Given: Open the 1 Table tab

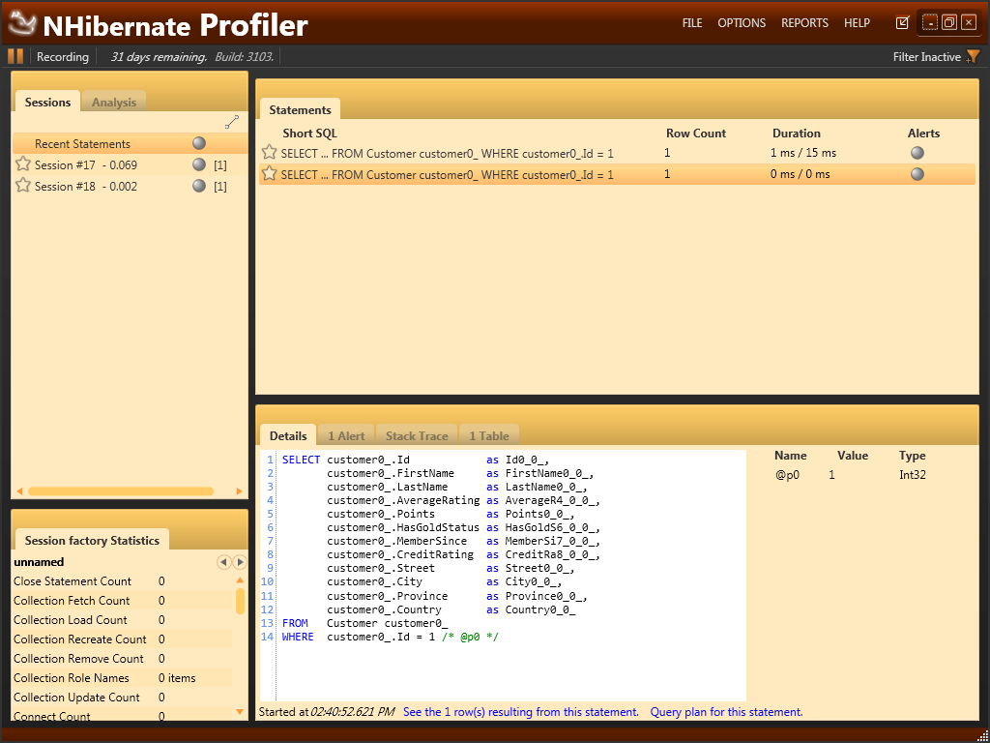Looking at the screenshot, I should [x=488, y=435].
